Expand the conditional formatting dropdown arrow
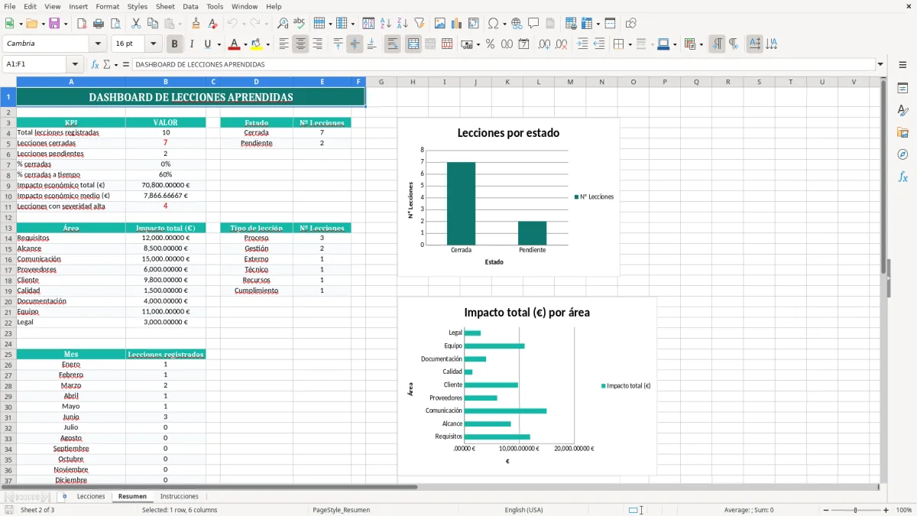917x516 pixels. [701, 44]
